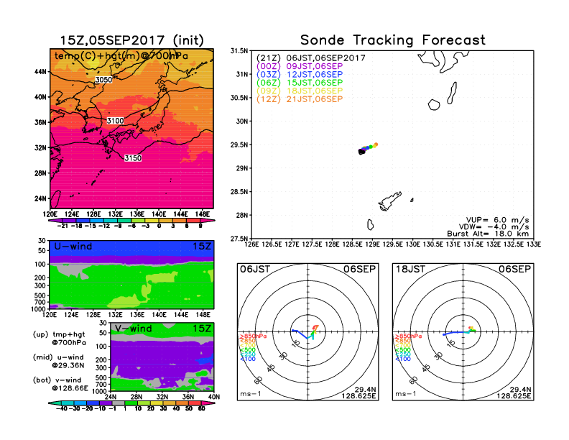Click the "45" ring label in the 18JST hodograph
569x440 pixels.
point(426,368)
